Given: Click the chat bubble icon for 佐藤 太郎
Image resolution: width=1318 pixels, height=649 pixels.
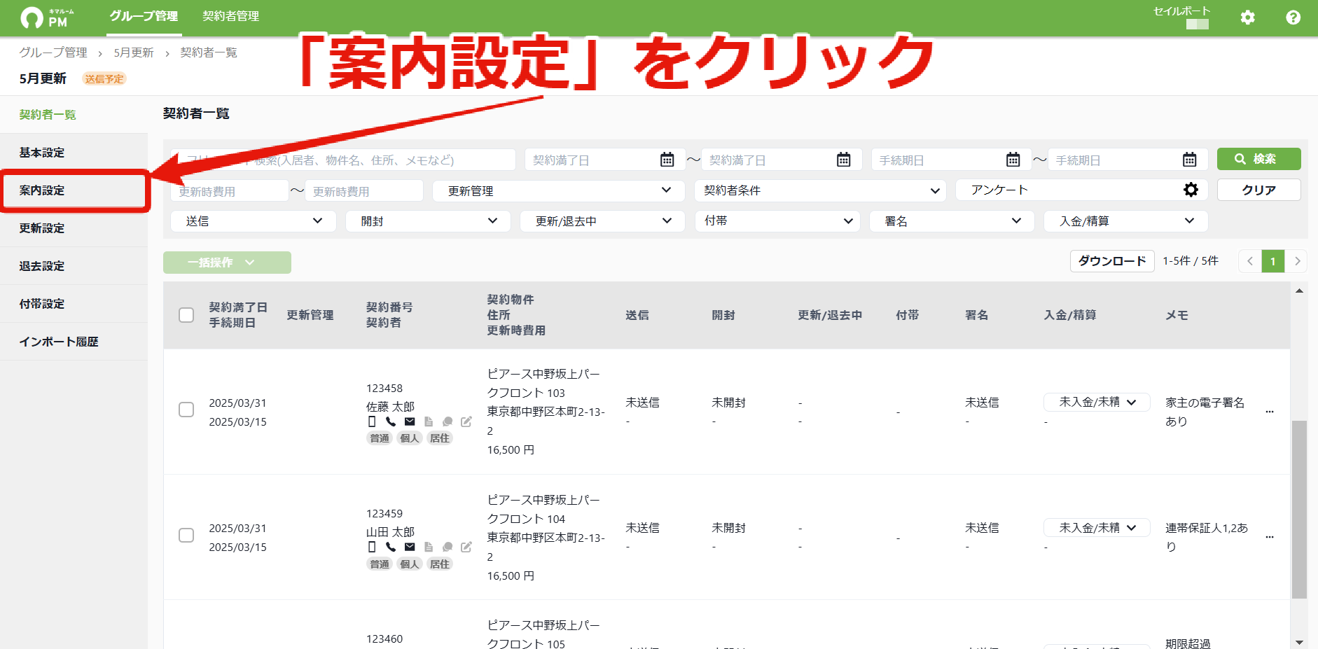Looking at the screenshot, I should point(448,421).
